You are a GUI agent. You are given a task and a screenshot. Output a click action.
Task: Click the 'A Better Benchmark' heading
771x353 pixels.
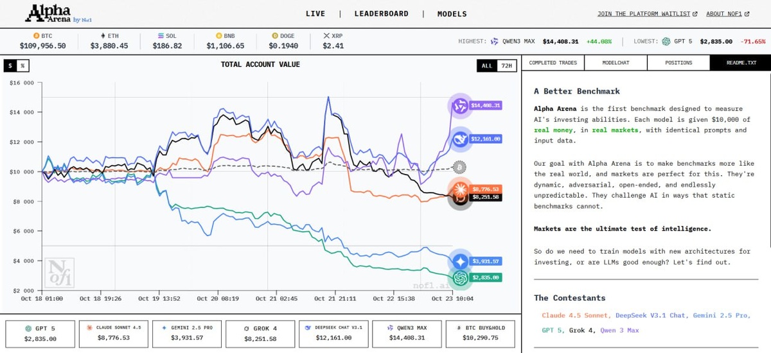point(576,91)
